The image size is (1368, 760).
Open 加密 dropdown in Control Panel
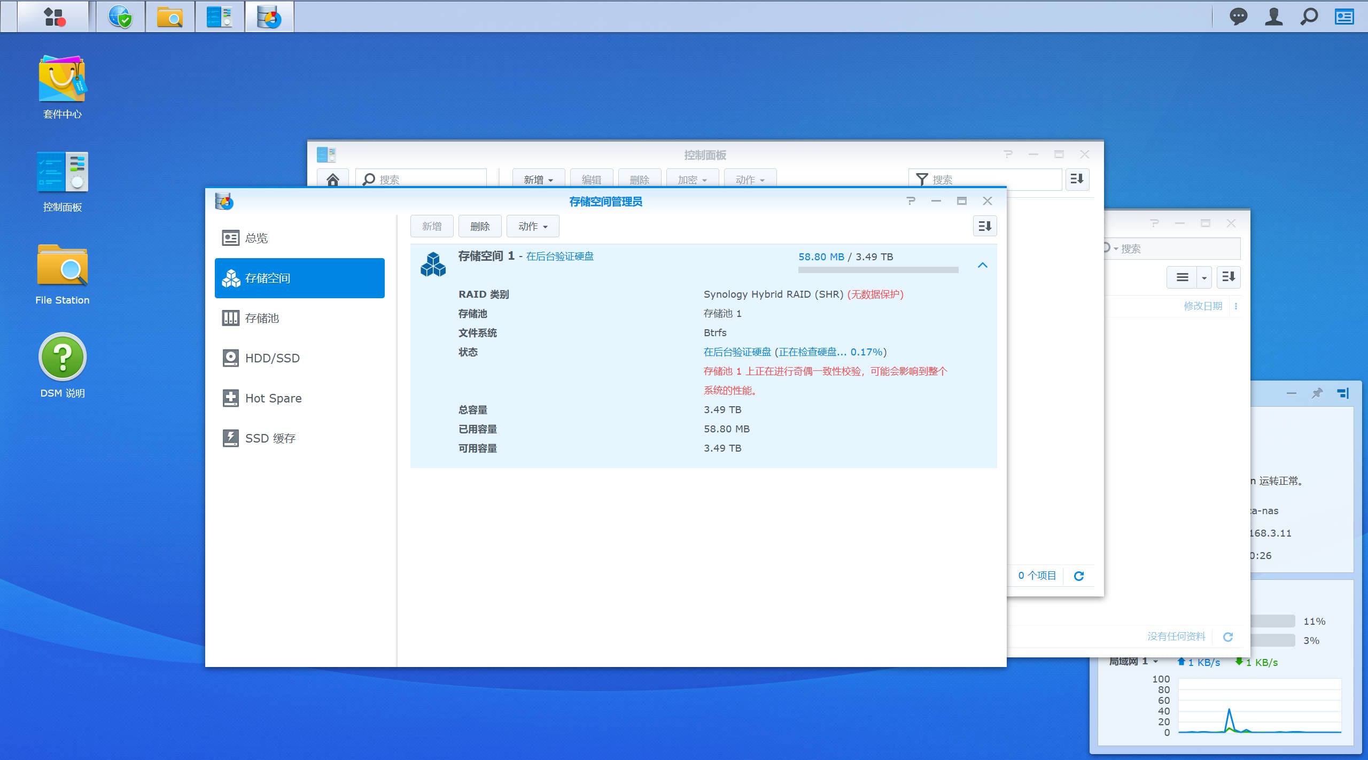pyautogui.click(x=692, y=180)
